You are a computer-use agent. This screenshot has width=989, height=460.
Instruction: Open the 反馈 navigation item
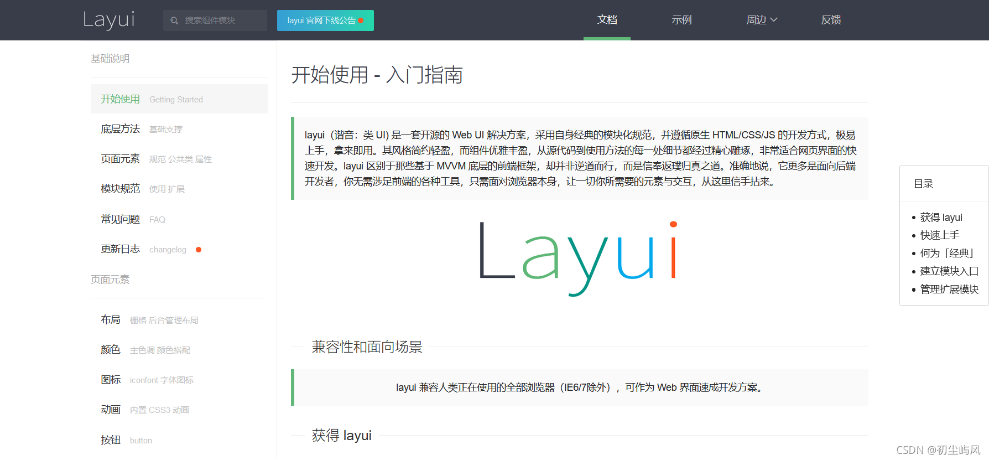coord(831,20)
